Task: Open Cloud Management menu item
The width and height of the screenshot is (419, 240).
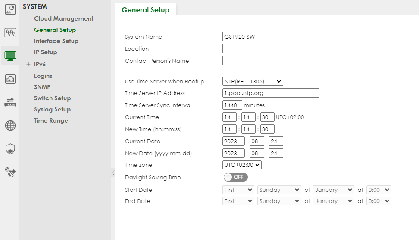Action: coord(63,18)
